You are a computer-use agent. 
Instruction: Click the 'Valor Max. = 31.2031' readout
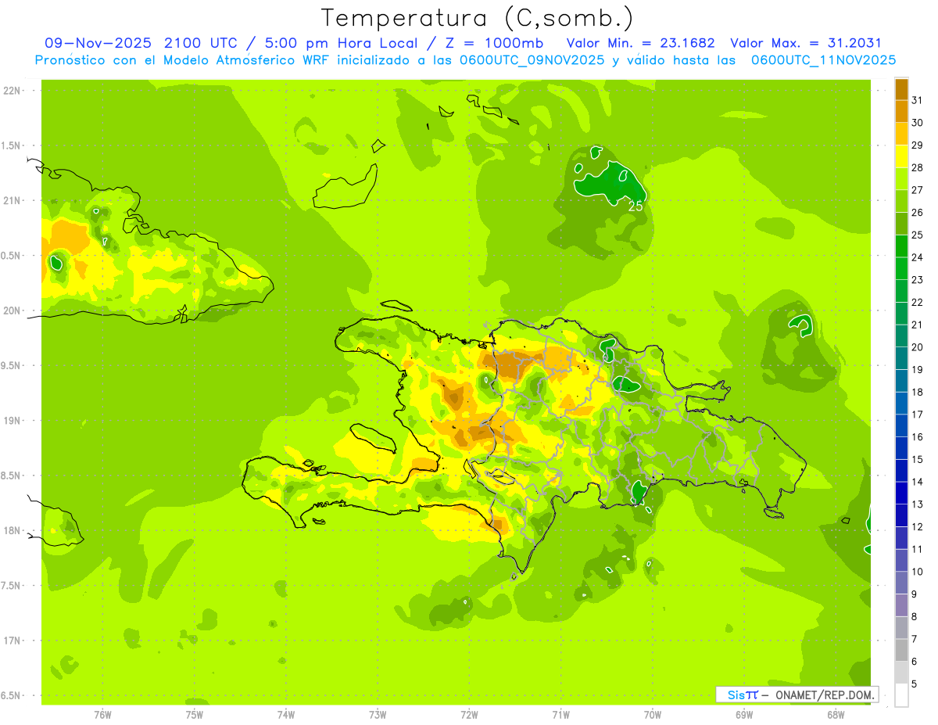806,43
